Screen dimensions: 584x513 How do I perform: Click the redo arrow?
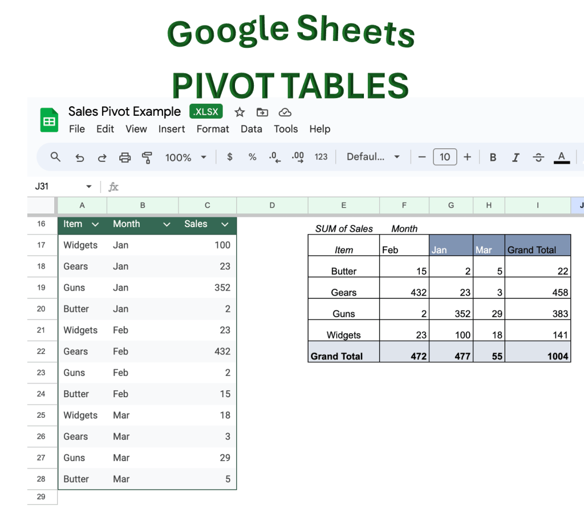(x=102, y=157)
